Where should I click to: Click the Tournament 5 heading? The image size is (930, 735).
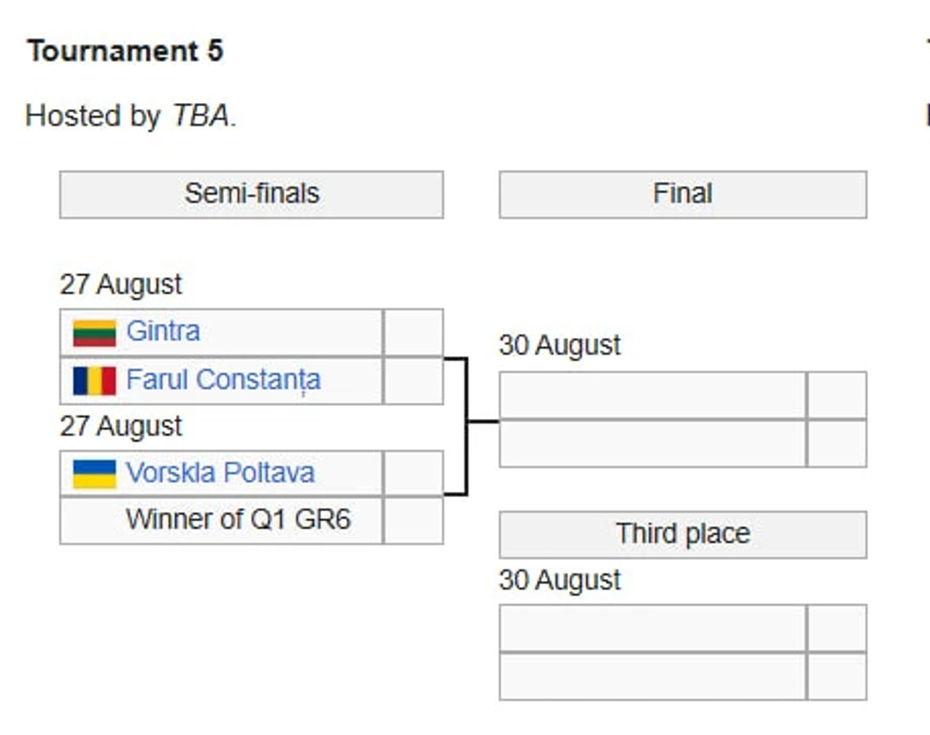tap(126, 52)
